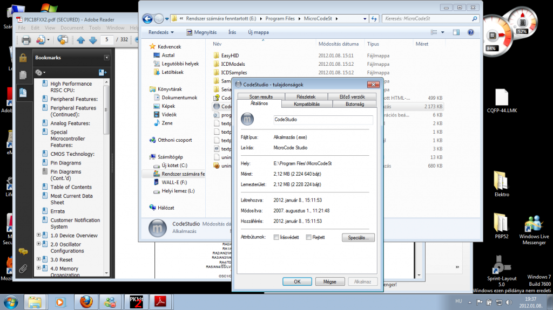Click the Explorer help question mark icon
This screenshot has height=310, width=553.
coord(470,32)
